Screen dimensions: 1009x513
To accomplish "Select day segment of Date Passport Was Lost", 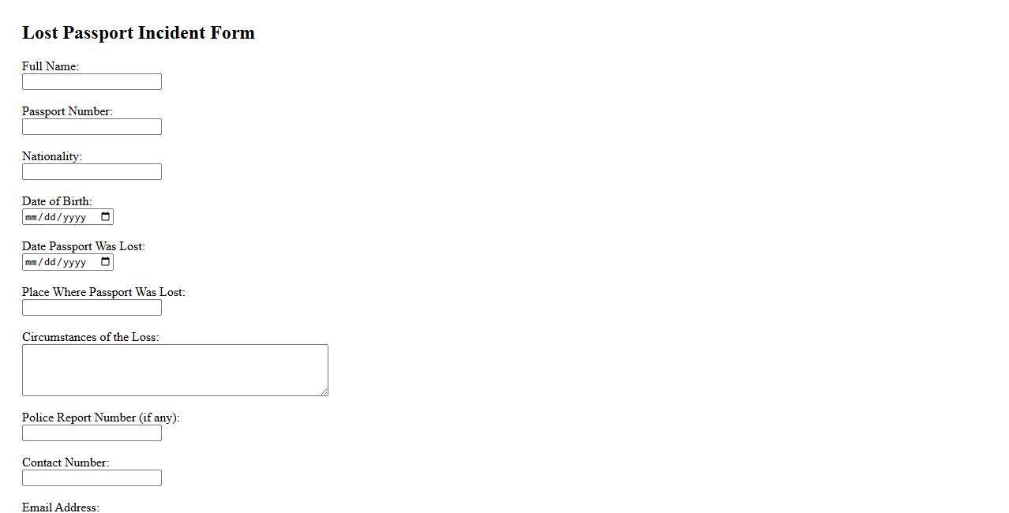I will [x=50, y=262].
